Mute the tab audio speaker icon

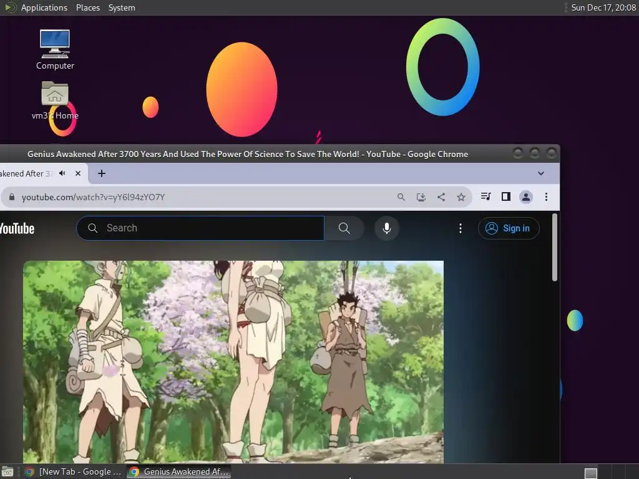[x=62, y=173]
